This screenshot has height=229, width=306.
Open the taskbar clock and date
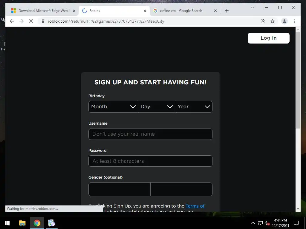tap(280, 223)
